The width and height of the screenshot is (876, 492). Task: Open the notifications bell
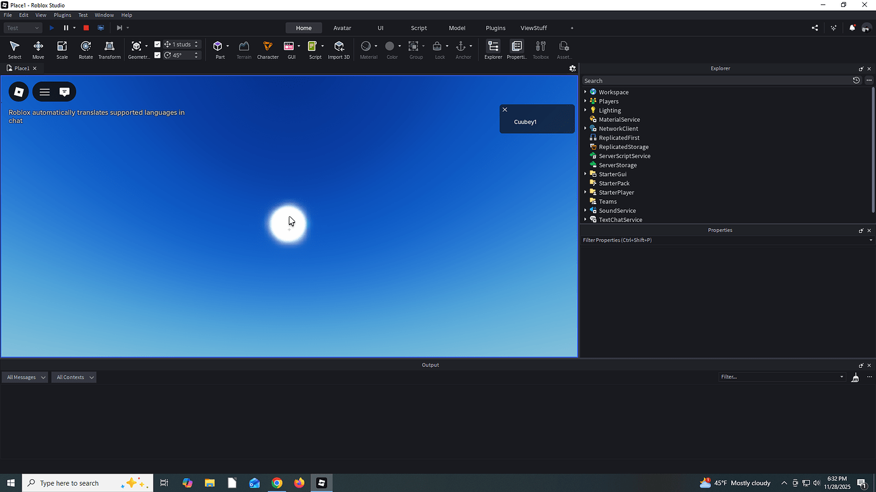tap(852, 28)
